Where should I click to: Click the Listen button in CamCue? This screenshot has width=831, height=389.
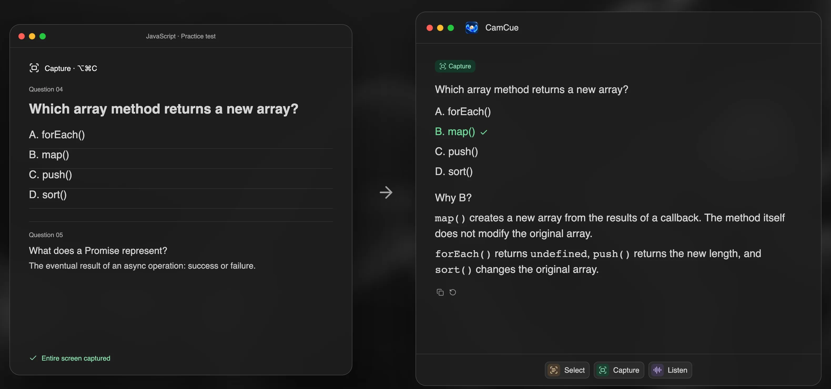[670, 370]
